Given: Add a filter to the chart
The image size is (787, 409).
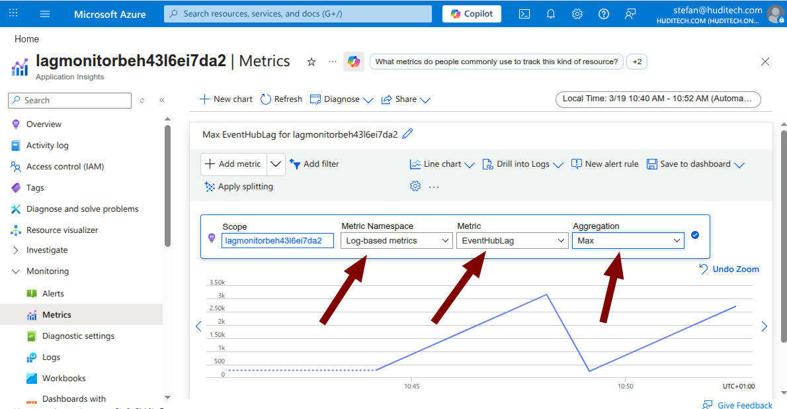Looking at the screenshot, I should pos(314,163).
